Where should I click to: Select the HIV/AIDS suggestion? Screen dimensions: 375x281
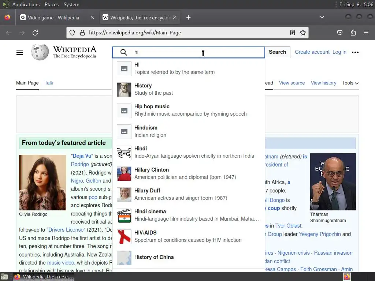(x=189, y=237)
